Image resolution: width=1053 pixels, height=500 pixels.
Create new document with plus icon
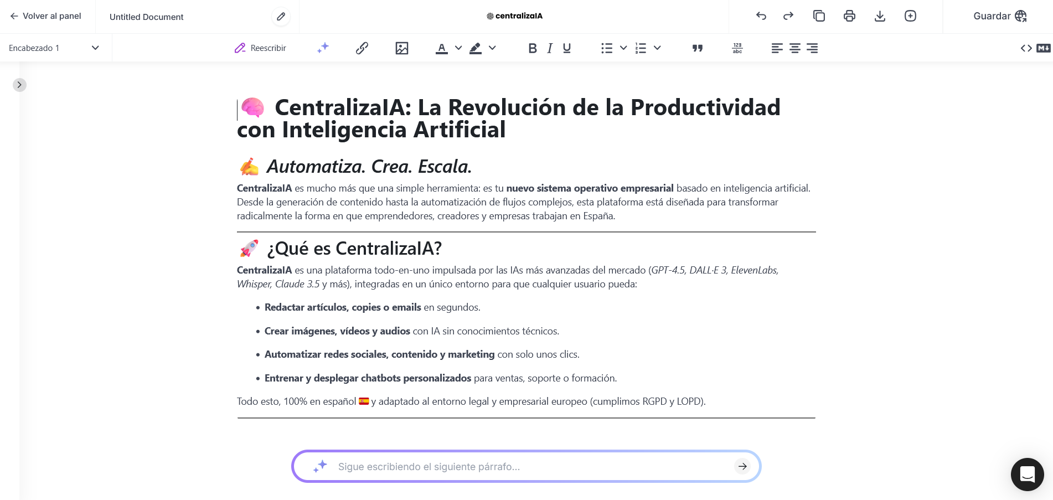tap(910, 16)
